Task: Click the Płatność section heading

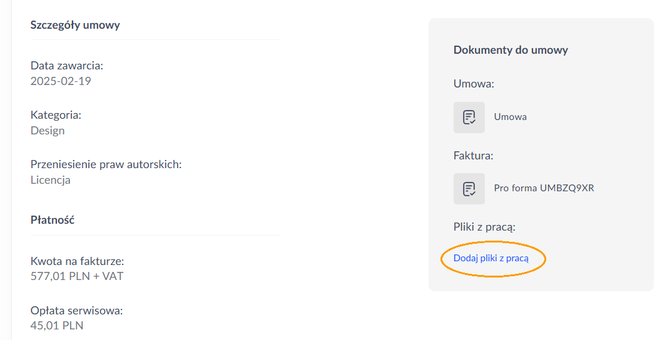Action: point(53,220)
